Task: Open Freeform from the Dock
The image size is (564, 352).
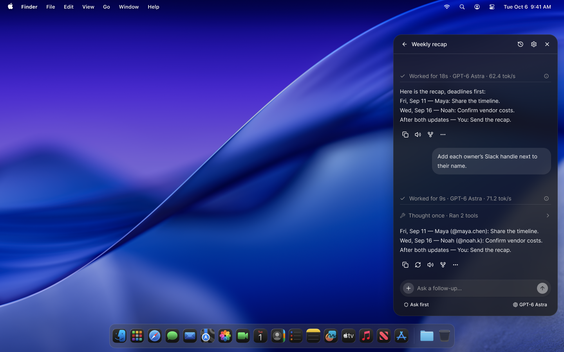Action: (331, 336)
